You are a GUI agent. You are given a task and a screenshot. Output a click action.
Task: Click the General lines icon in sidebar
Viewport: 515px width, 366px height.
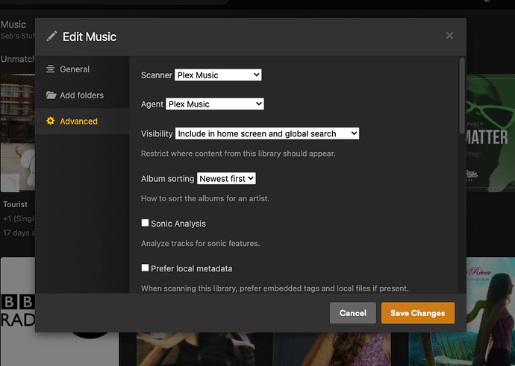(x=51, y=69)
